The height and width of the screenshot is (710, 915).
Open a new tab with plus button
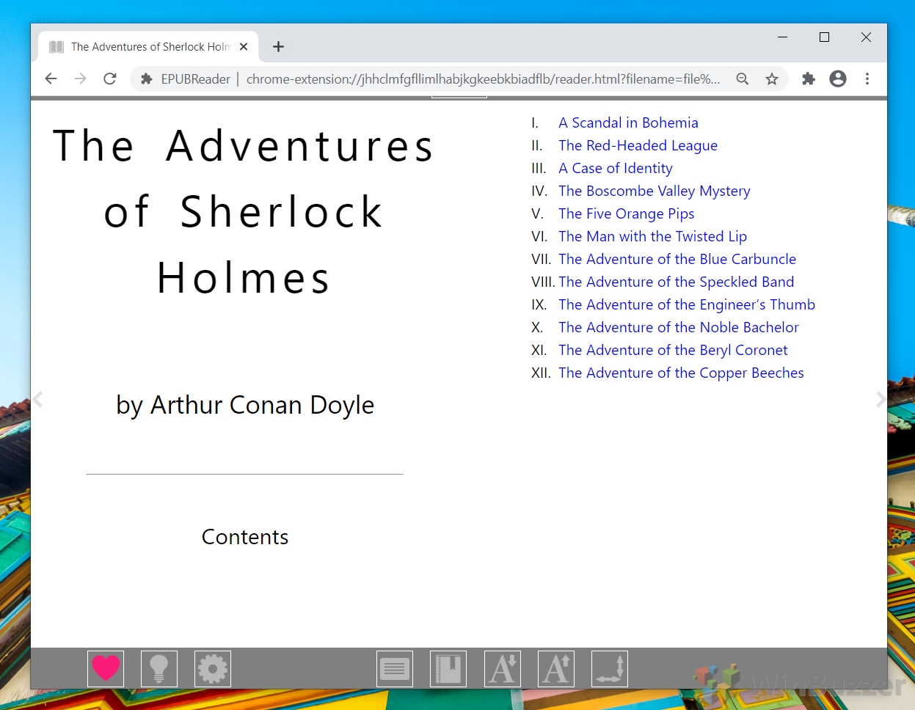click(x=278, y=47)
